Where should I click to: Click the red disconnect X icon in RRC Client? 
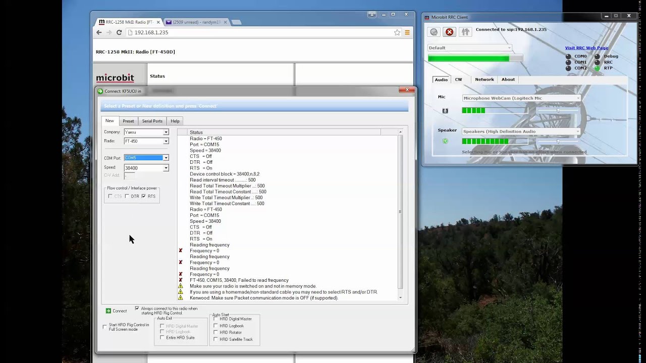click(x=449, y=32)
